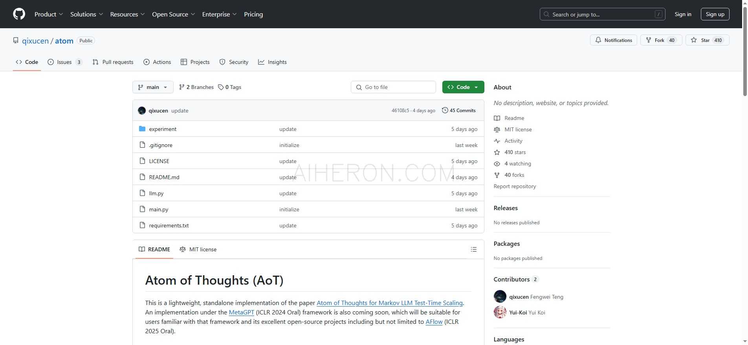Open the Projects tab
The width and height of the screenshot is (748, 345).
195,62
